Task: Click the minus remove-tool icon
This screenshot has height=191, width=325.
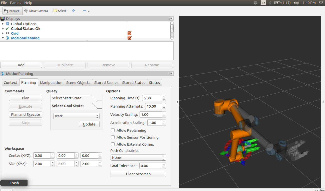Action: (85, 11)
